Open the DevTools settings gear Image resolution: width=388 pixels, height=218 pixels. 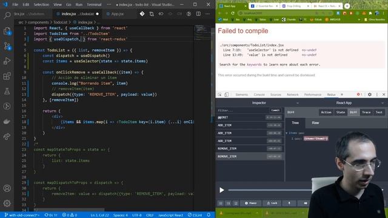coord(370,94)
